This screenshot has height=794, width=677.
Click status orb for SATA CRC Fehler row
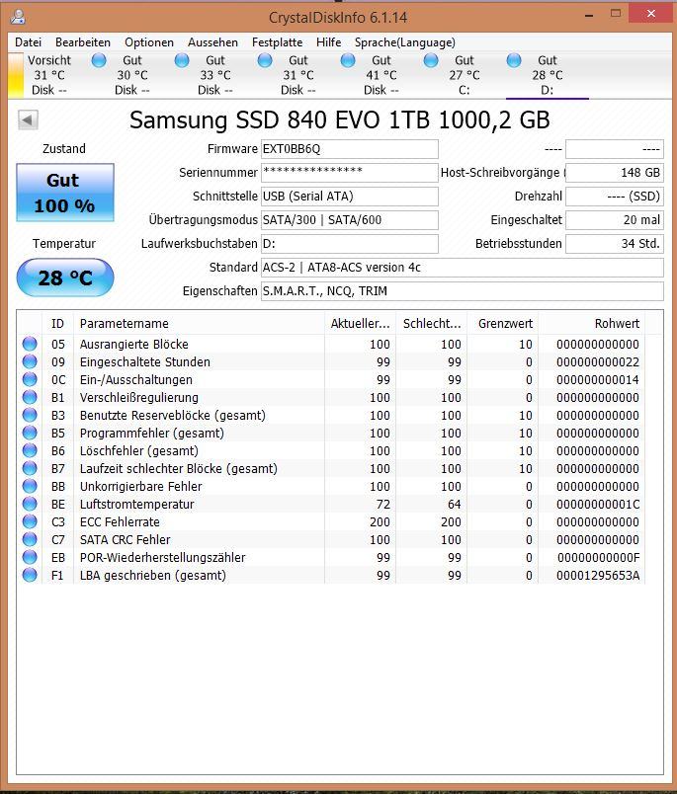[30, 539]
